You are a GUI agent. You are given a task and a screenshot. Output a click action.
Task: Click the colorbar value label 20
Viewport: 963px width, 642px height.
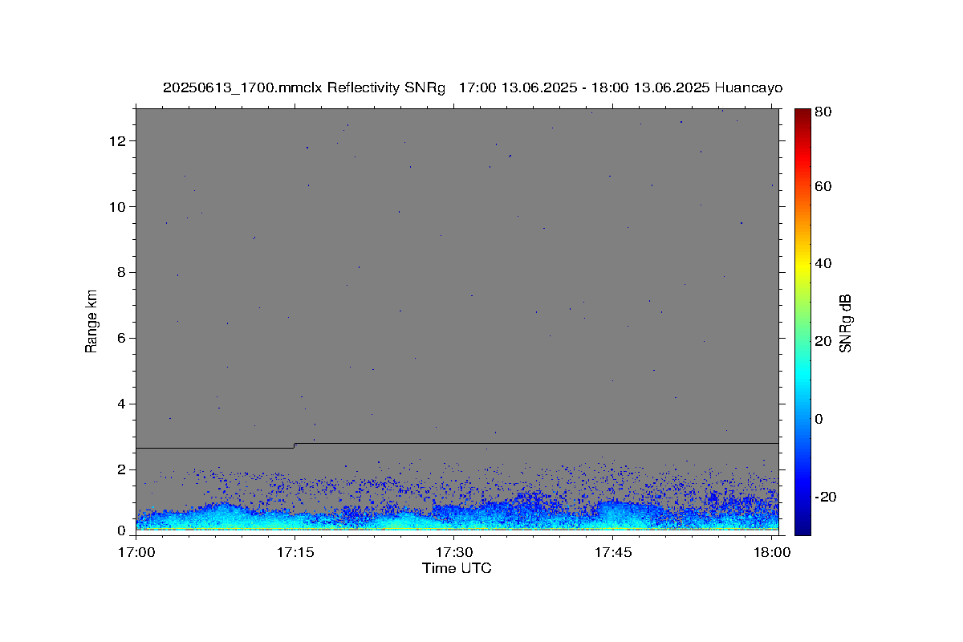pyautogui.click(x=823, y=341)
